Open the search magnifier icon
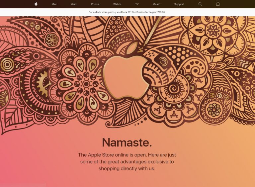Viewport: 255px width, 187px height. (200, 4)
